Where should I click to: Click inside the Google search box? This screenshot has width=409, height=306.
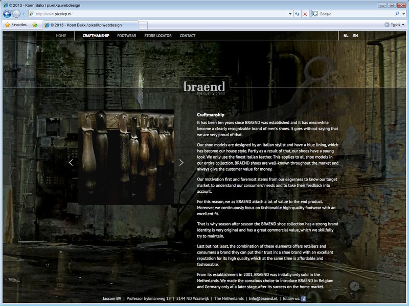353,14
